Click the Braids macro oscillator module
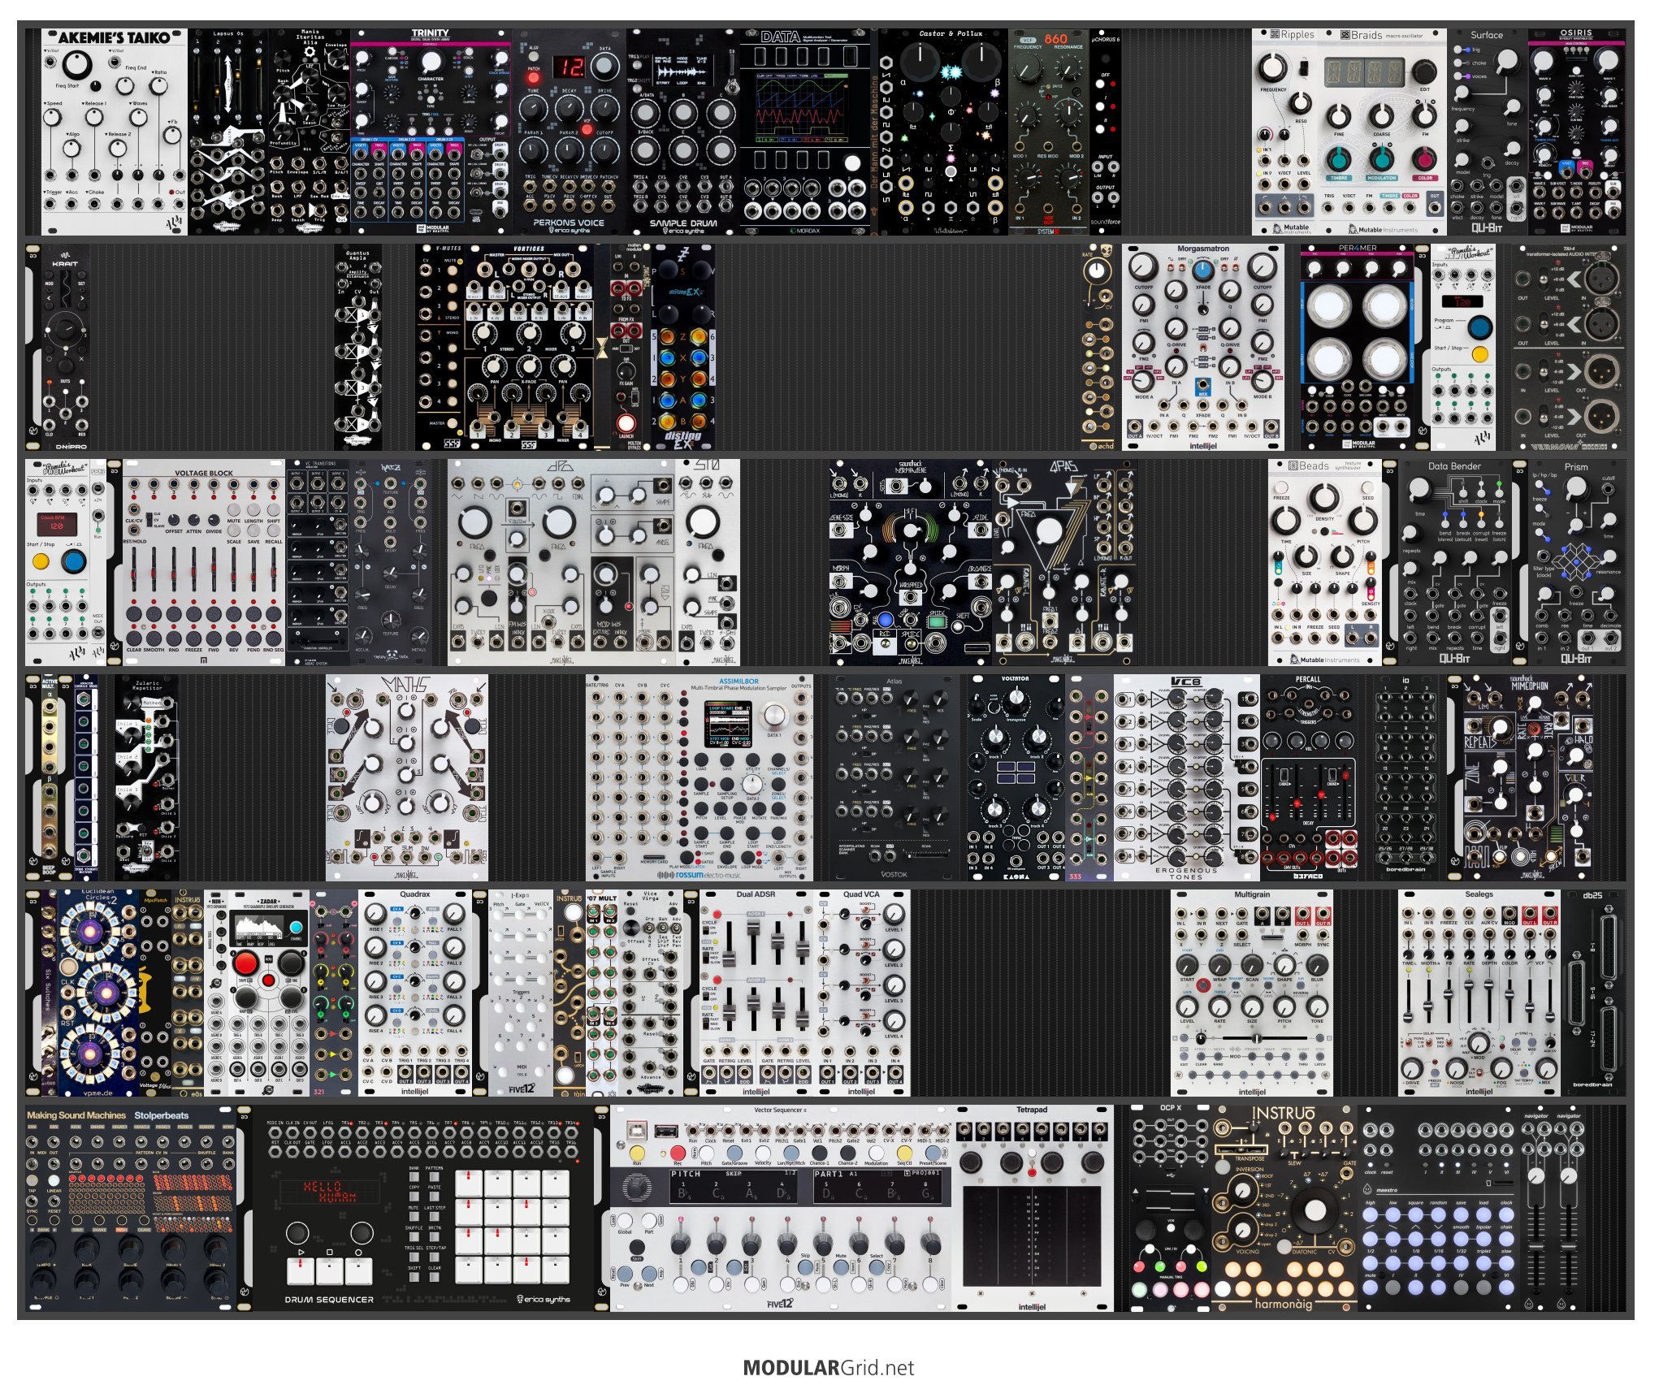This screenshot has width=1659, height=1385. tap(1382, 132)
